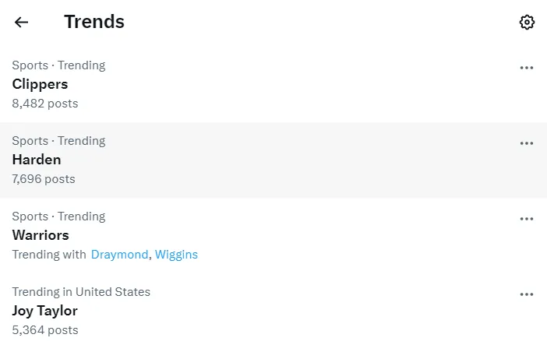Image resolution: width=547 pixels, height=359 pixels.
Task: Click Sports · Trending label above Harden
Action: pos(58,141)
